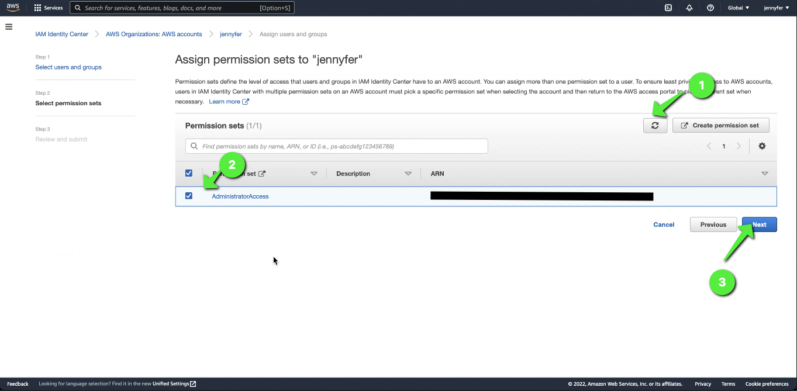The width and height of the screenshot is (797, 391).
Task: Open the Services grid menu
Action: pos(49,8)
